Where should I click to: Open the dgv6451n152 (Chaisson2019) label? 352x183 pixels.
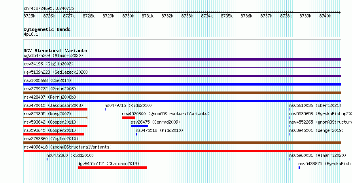108,164
